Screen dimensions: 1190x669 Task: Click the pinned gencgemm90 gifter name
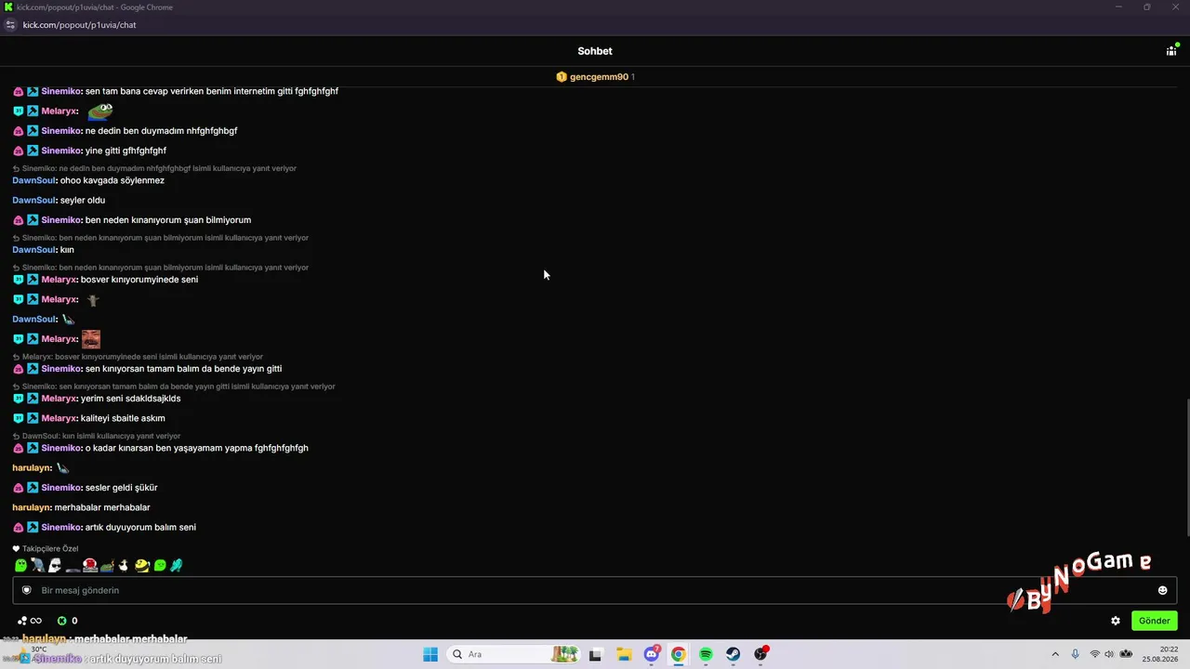599,77
